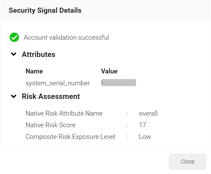
Task: Close the Security Signal Details dialog
Action: point(187,162)
